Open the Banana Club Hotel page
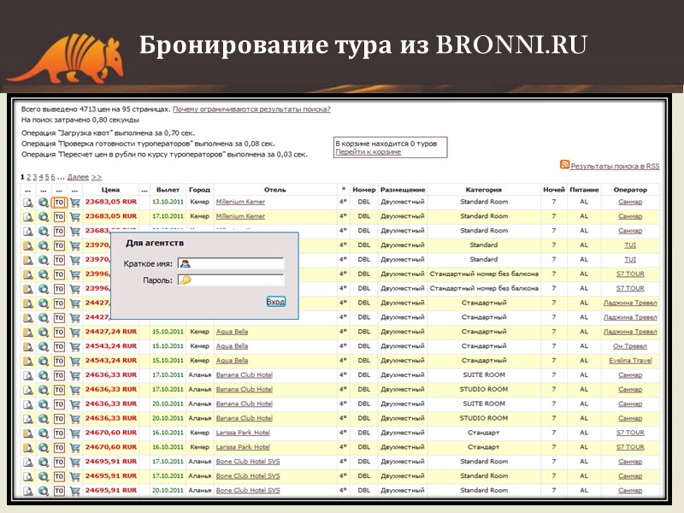 245,374
